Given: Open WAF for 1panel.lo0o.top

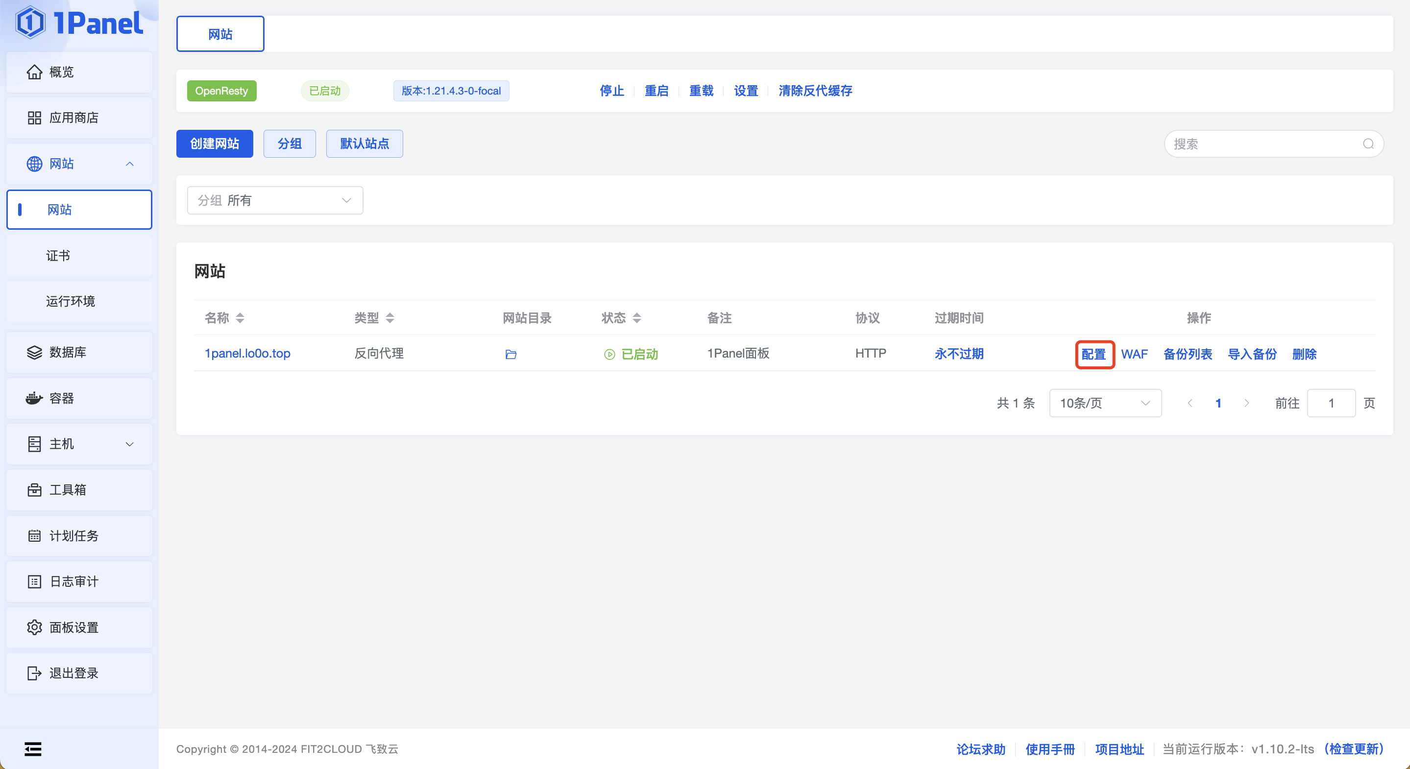Looking at the screenshot, I should point(1134,354).
